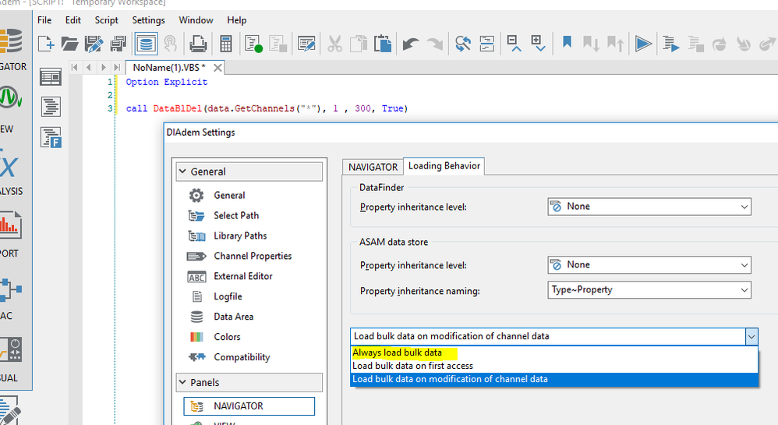778x425 pixels.
Task: Click the Print icon in toolbar
Action: pyautogui.click(x=199, y=44)
